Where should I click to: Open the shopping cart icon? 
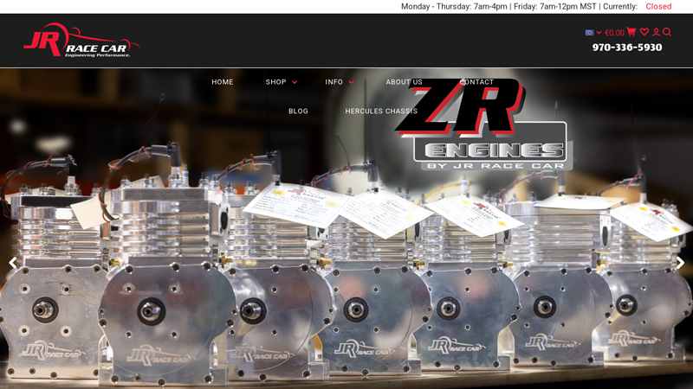[631, 32]
